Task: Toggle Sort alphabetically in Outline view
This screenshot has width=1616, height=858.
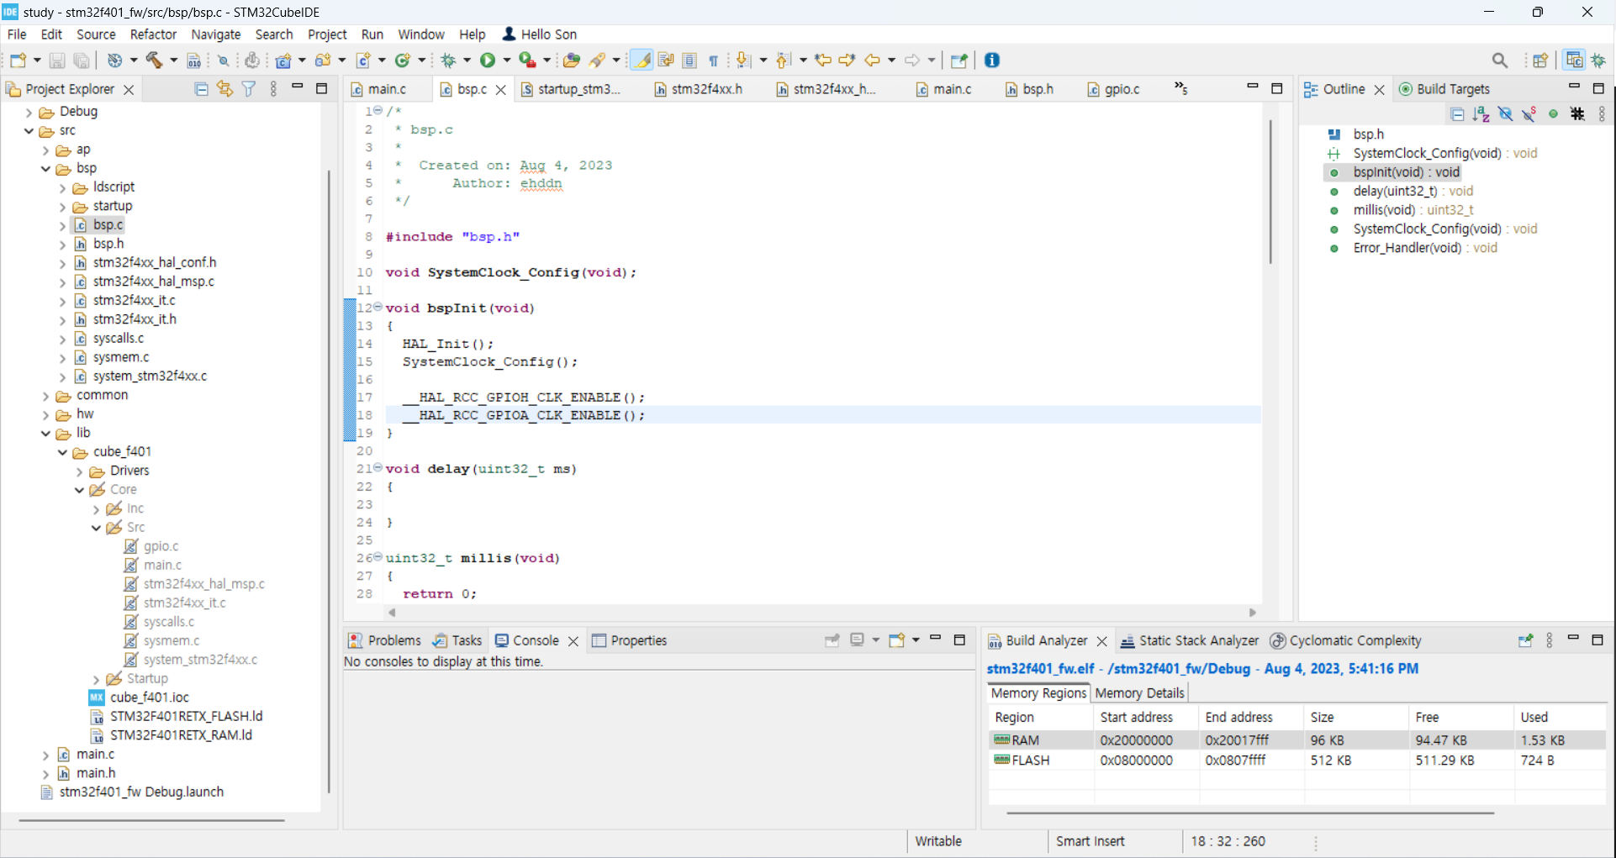Action: 1481,114
